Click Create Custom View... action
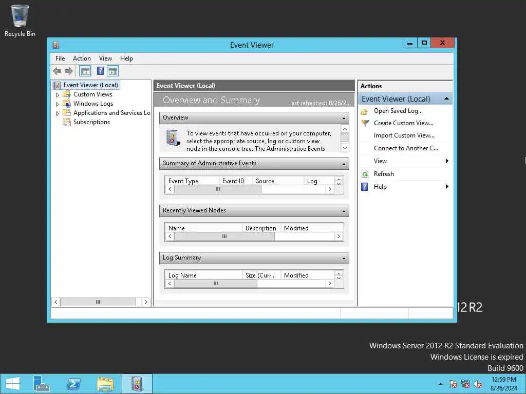This screenshot has width=526, height=394. coord(404,123)
